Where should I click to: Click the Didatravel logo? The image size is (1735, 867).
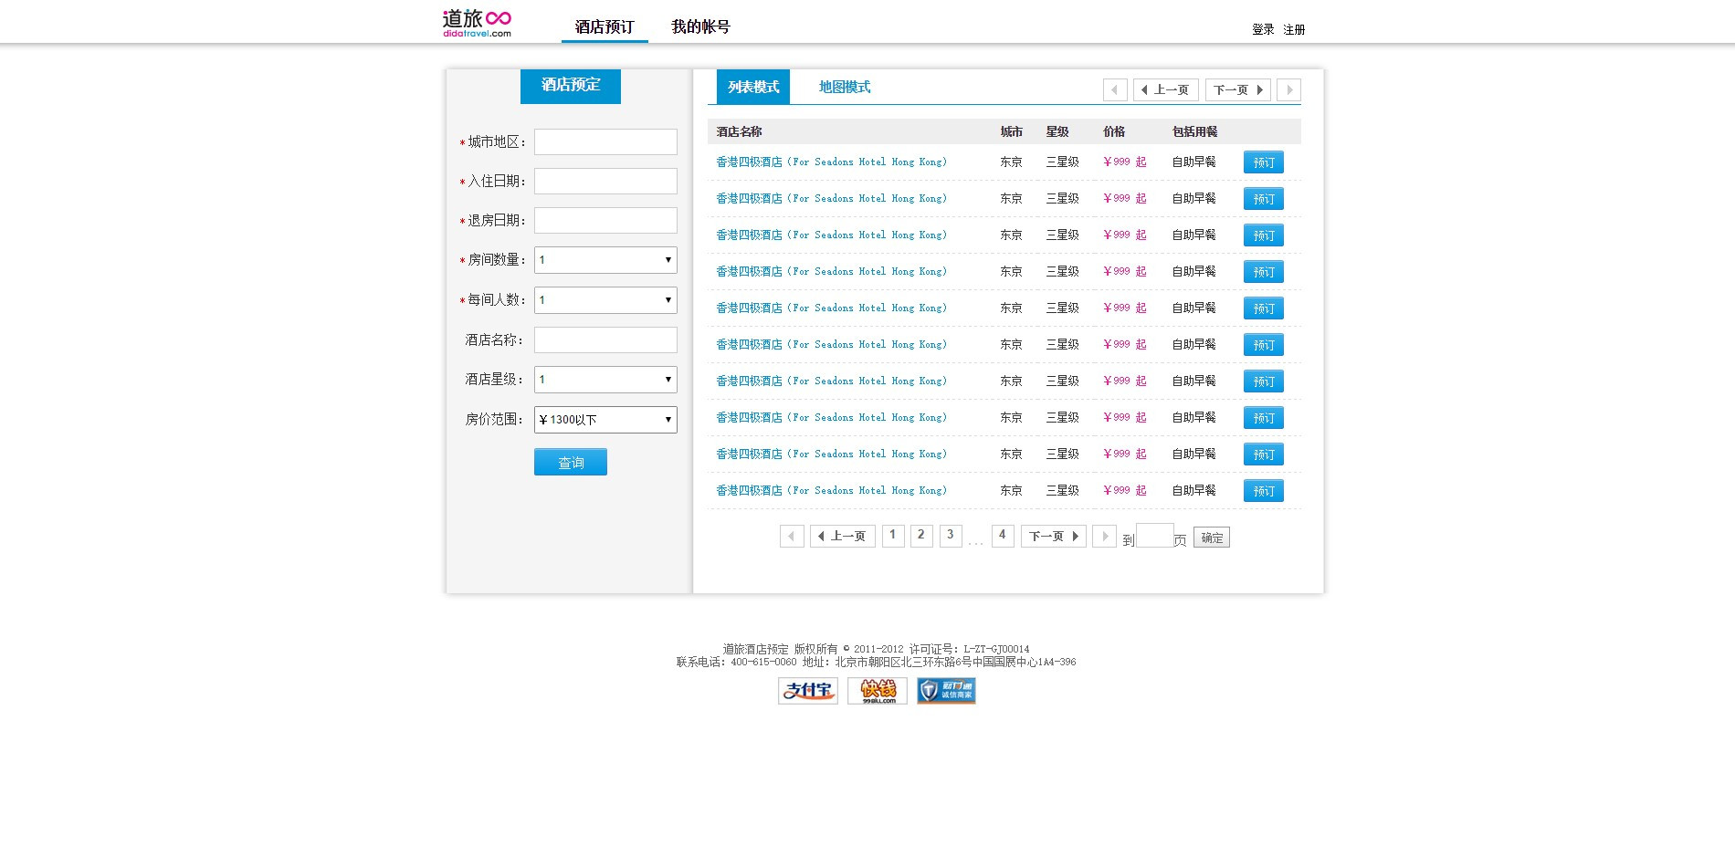pyautogui.click(x=477, y=23)
